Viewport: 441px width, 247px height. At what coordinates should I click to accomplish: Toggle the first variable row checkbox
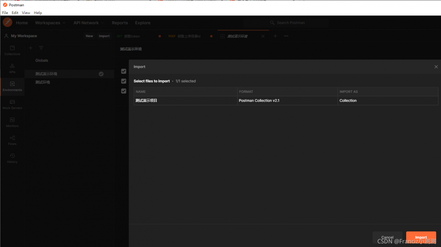(x=124, y=71)
